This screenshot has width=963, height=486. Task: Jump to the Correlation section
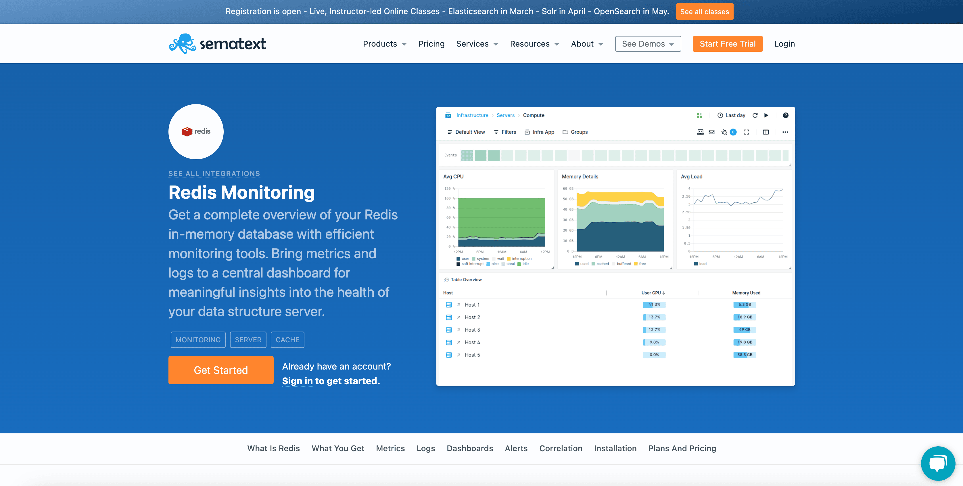tap(560, 448)
